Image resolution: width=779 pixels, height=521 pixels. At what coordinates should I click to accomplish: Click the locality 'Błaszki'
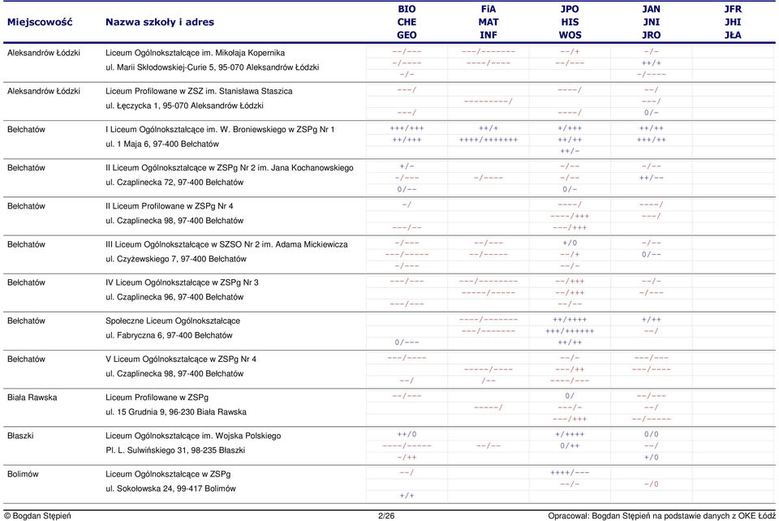20,436
